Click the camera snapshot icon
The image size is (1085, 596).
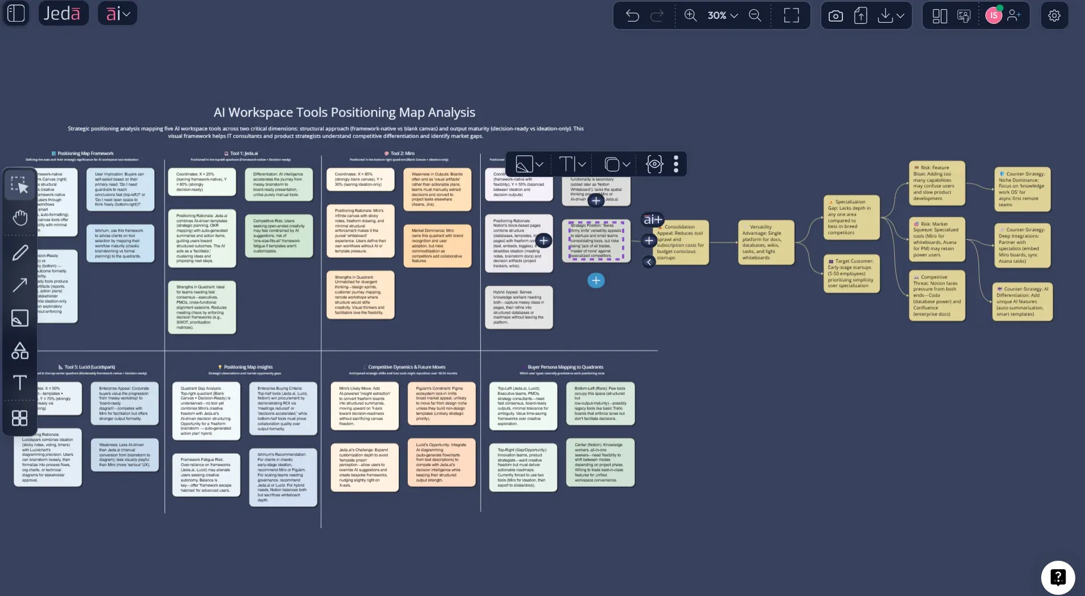(x=836, y=15)
